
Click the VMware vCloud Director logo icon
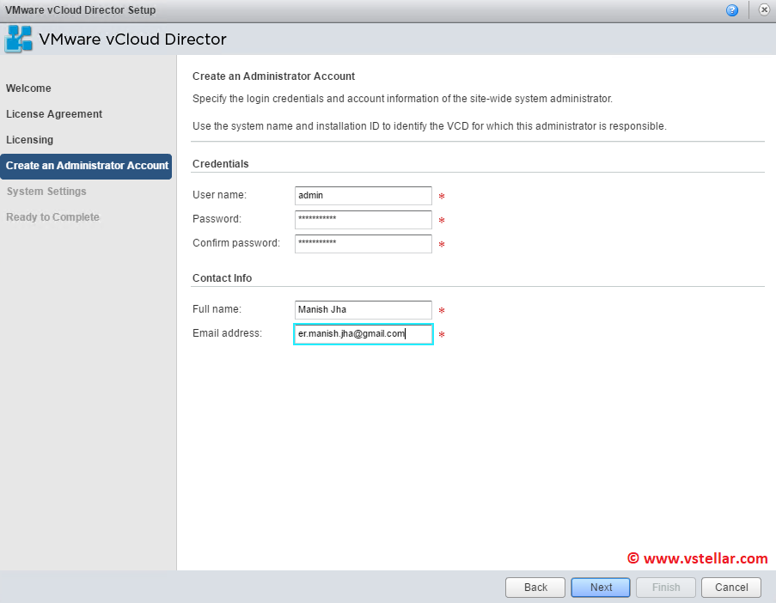pos(20,40)
